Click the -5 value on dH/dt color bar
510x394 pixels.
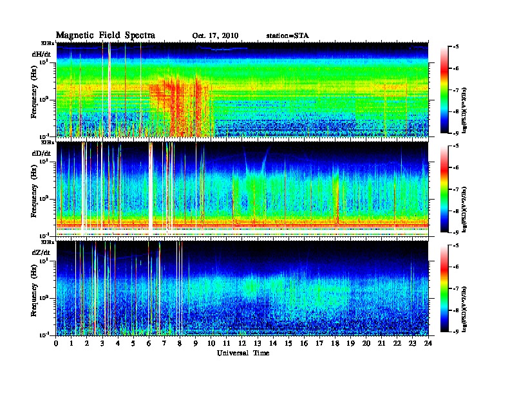point(456,47)
